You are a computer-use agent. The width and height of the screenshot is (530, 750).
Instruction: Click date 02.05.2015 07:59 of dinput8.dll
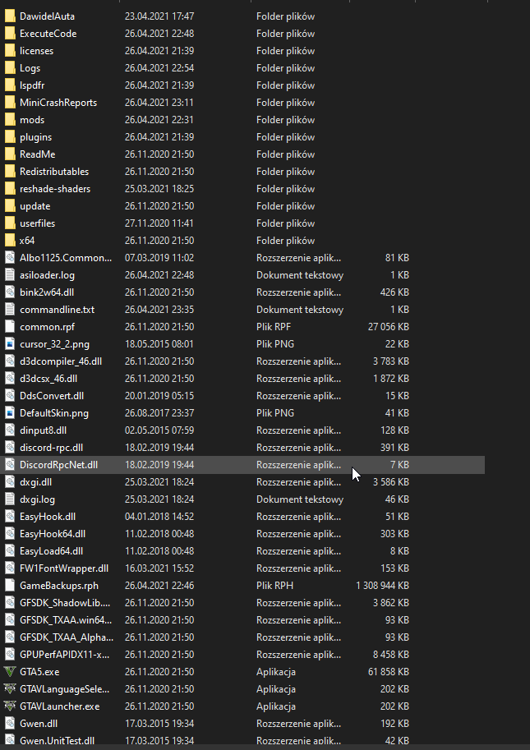point(159,430)
